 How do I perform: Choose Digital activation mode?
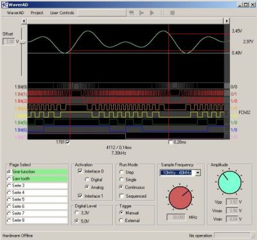[x=87, y=180]
